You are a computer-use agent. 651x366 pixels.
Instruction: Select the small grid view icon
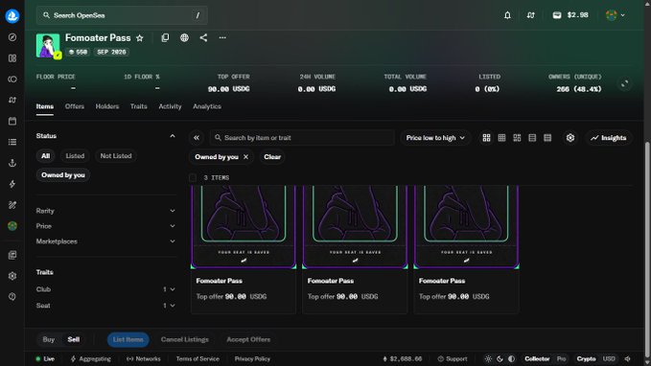click(x=501, y=138)
